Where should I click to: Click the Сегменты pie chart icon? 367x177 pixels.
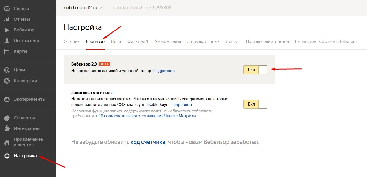point(7,118)
